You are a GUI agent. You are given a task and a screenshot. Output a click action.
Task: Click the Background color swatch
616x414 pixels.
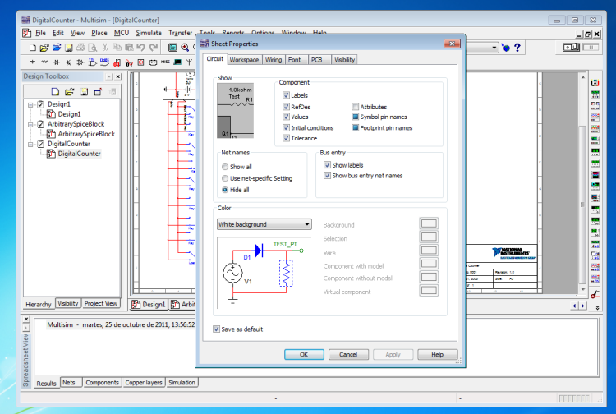(x=429, y=224)
